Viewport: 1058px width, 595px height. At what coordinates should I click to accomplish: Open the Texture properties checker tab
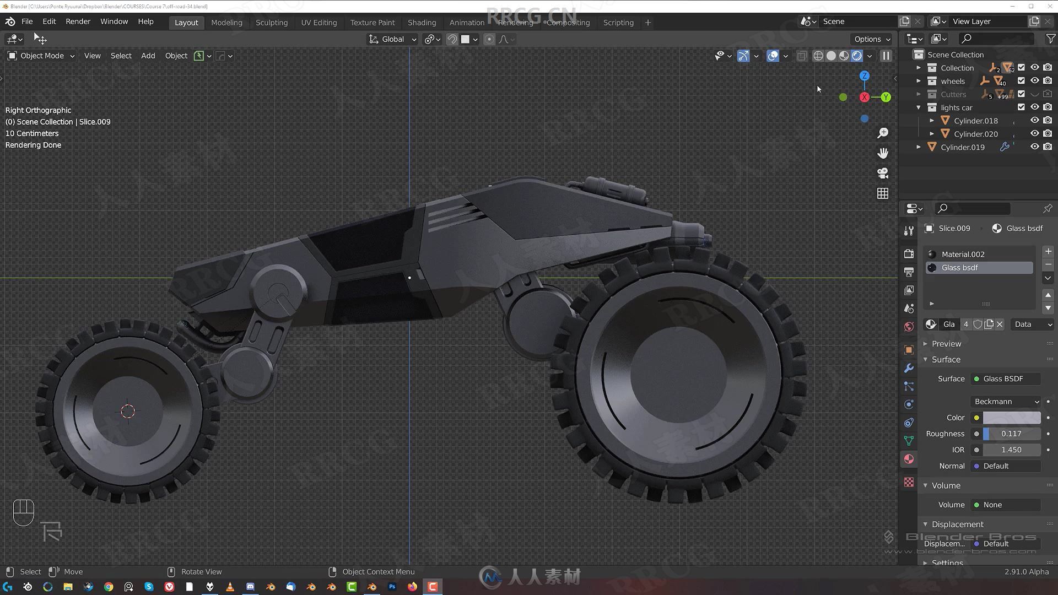coord(909,482)
